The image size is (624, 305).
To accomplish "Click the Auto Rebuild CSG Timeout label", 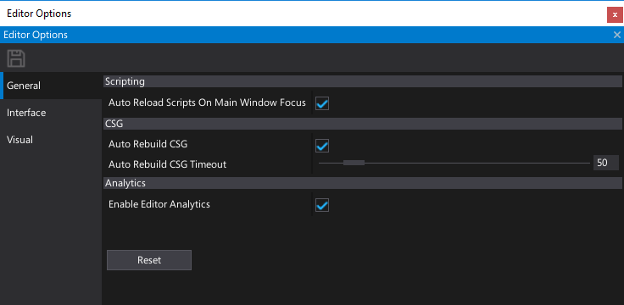I will 168,164.
